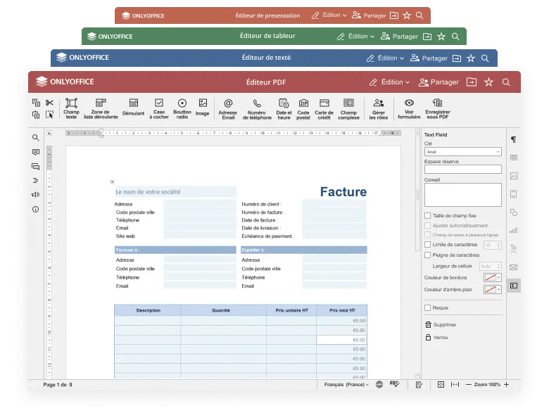The width and height of the screenshot is (549, 408).
Task: Add a Déroulant dropdown field
Action: pos(133,108)
